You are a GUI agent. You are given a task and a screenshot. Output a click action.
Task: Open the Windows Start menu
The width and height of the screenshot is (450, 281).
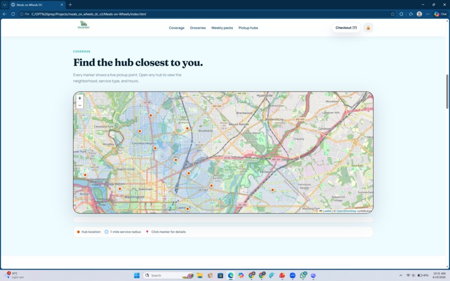click(137, 275)
